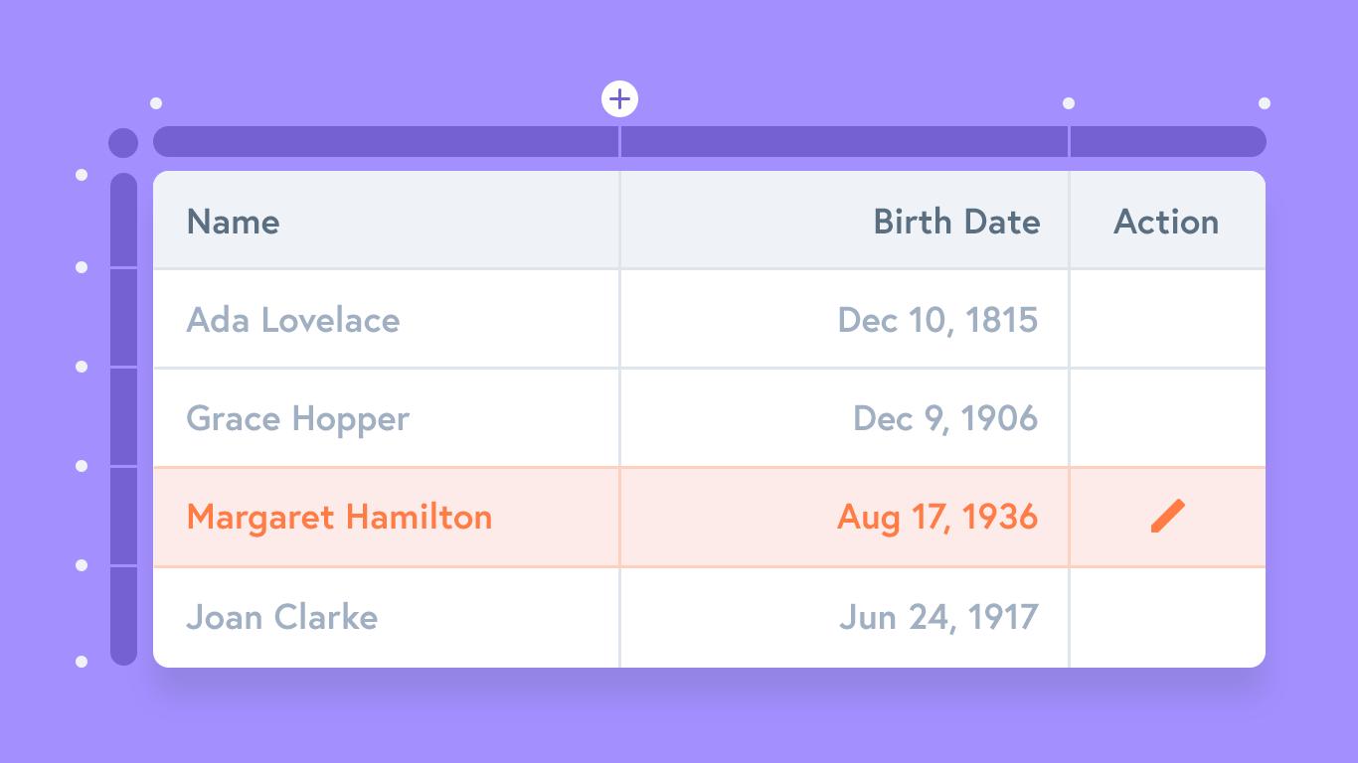Click the plus add-column icon
The height and width of the screenshot is (763, 1358).
(619, 99)
